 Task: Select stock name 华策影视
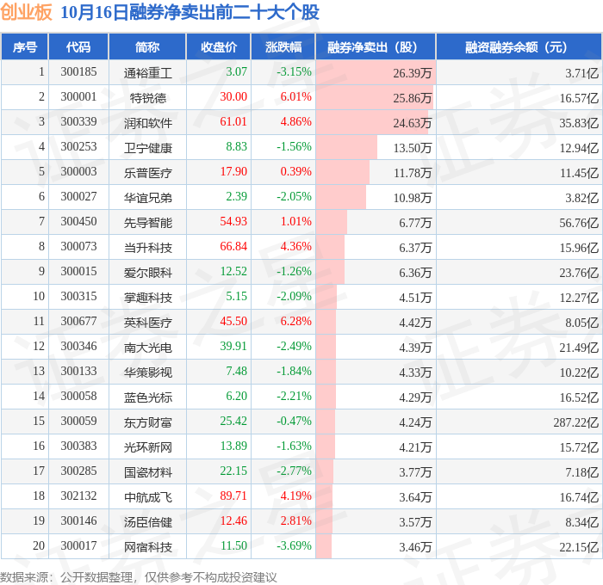tap(147, 373)
